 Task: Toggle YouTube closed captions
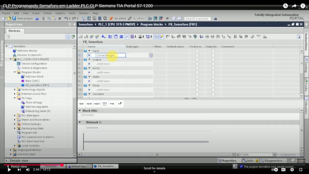(283, 169)
